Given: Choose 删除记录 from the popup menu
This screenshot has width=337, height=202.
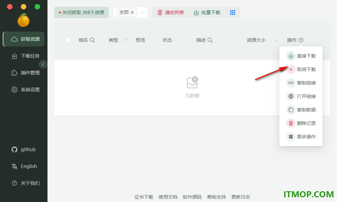Looking at the screenshot, I should 301,123.
